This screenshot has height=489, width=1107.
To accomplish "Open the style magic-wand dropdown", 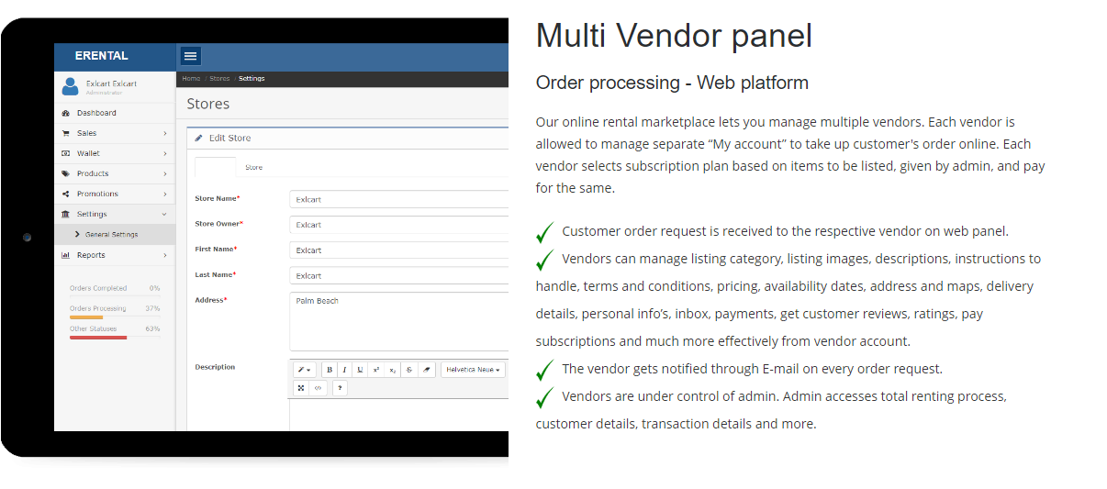I will 305,370.
